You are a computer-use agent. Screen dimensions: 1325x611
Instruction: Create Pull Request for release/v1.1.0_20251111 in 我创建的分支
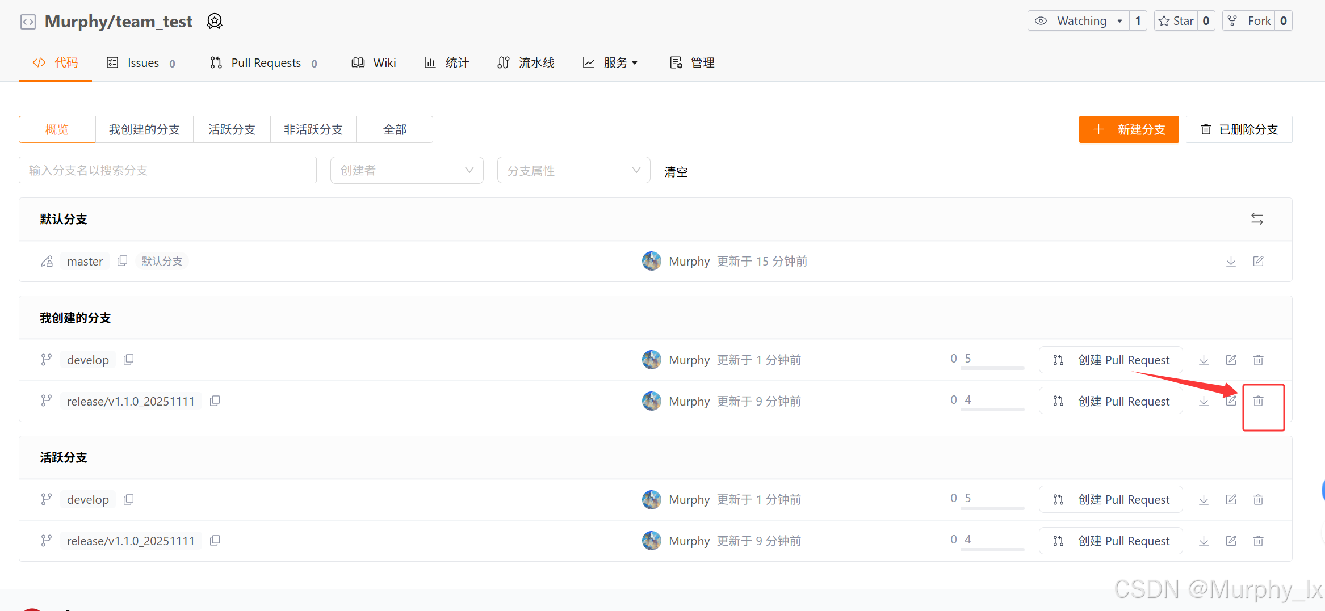point(1111,401)
